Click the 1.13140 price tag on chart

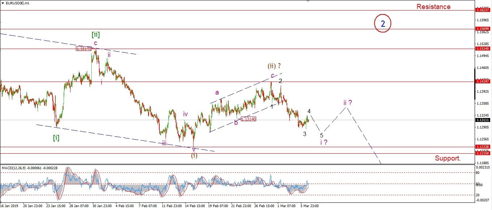[249, 119]
